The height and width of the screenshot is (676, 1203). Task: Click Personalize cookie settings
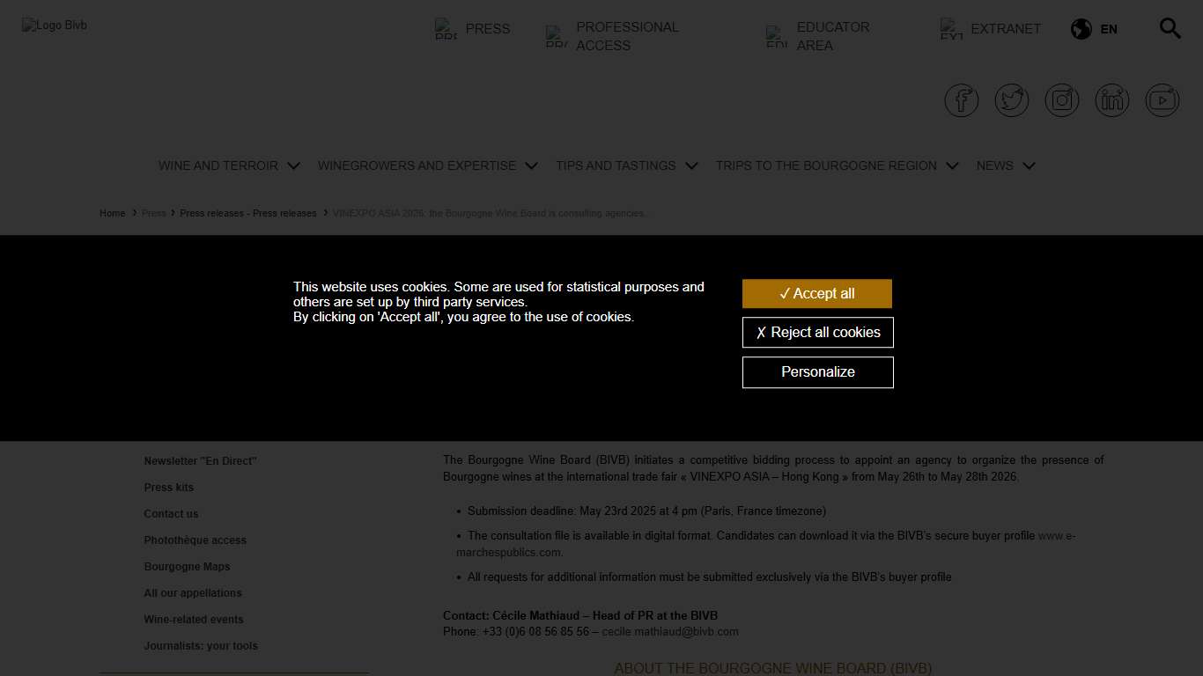[817, 372]
